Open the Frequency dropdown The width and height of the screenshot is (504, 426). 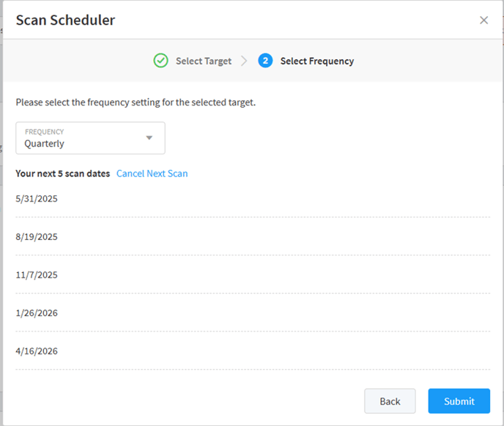(90, 138)
